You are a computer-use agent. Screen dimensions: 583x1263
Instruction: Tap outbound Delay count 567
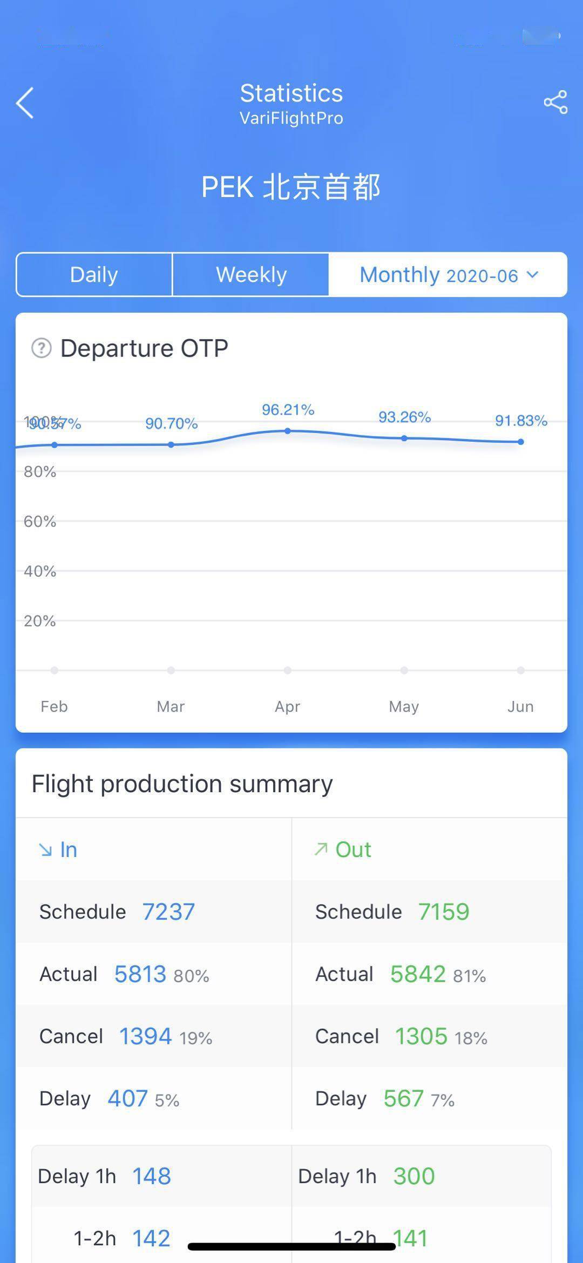click(x=403, y=1098)
